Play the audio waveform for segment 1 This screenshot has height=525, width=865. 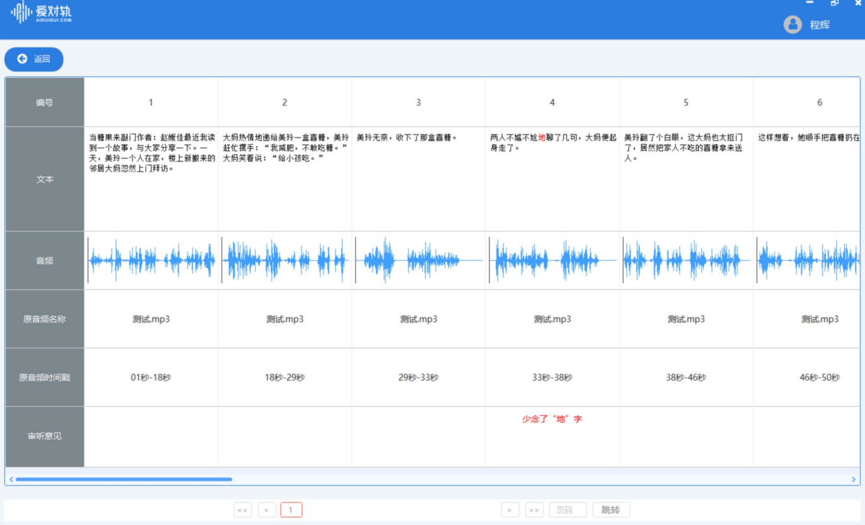[151, 260]
